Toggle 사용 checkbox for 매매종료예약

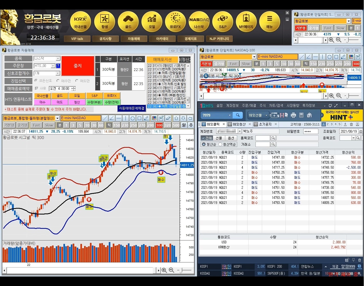[37, 88]
